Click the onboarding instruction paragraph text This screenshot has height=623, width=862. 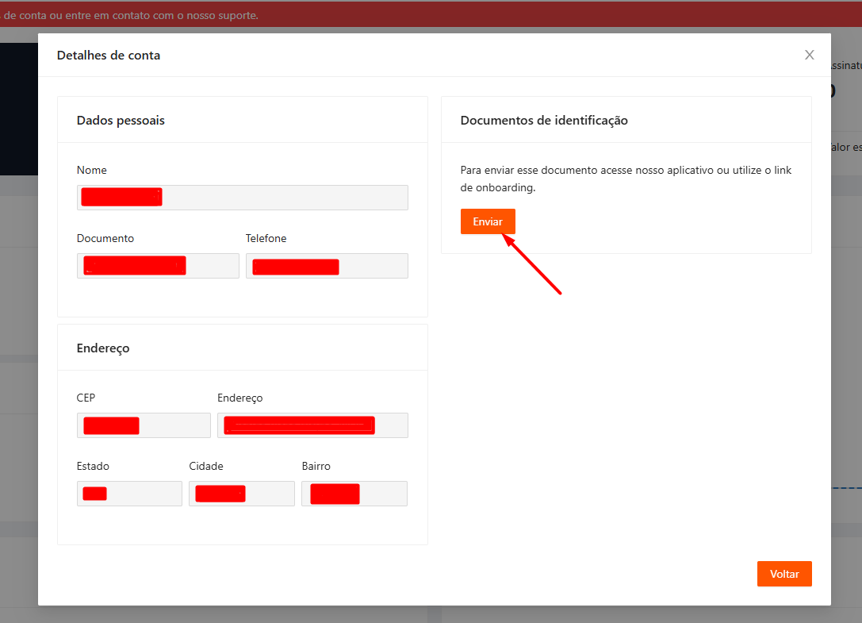(625, 179)
